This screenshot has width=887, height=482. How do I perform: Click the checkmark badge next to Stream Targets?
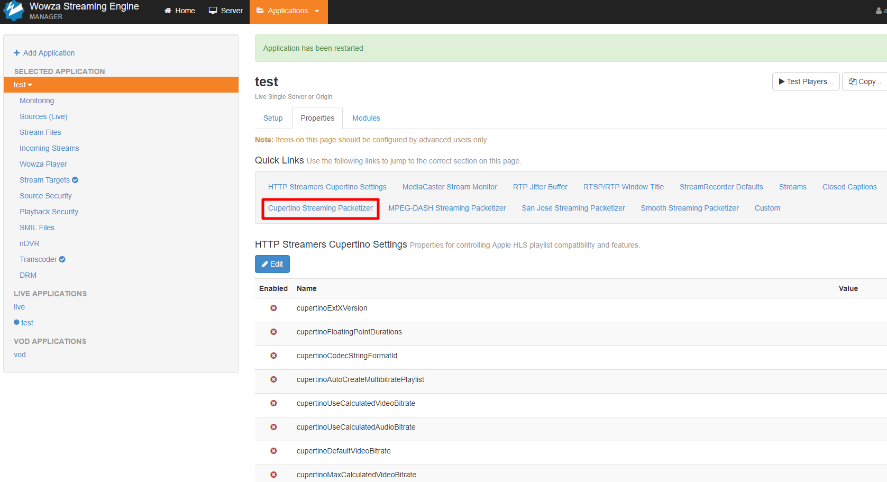[x=75, y=180]
